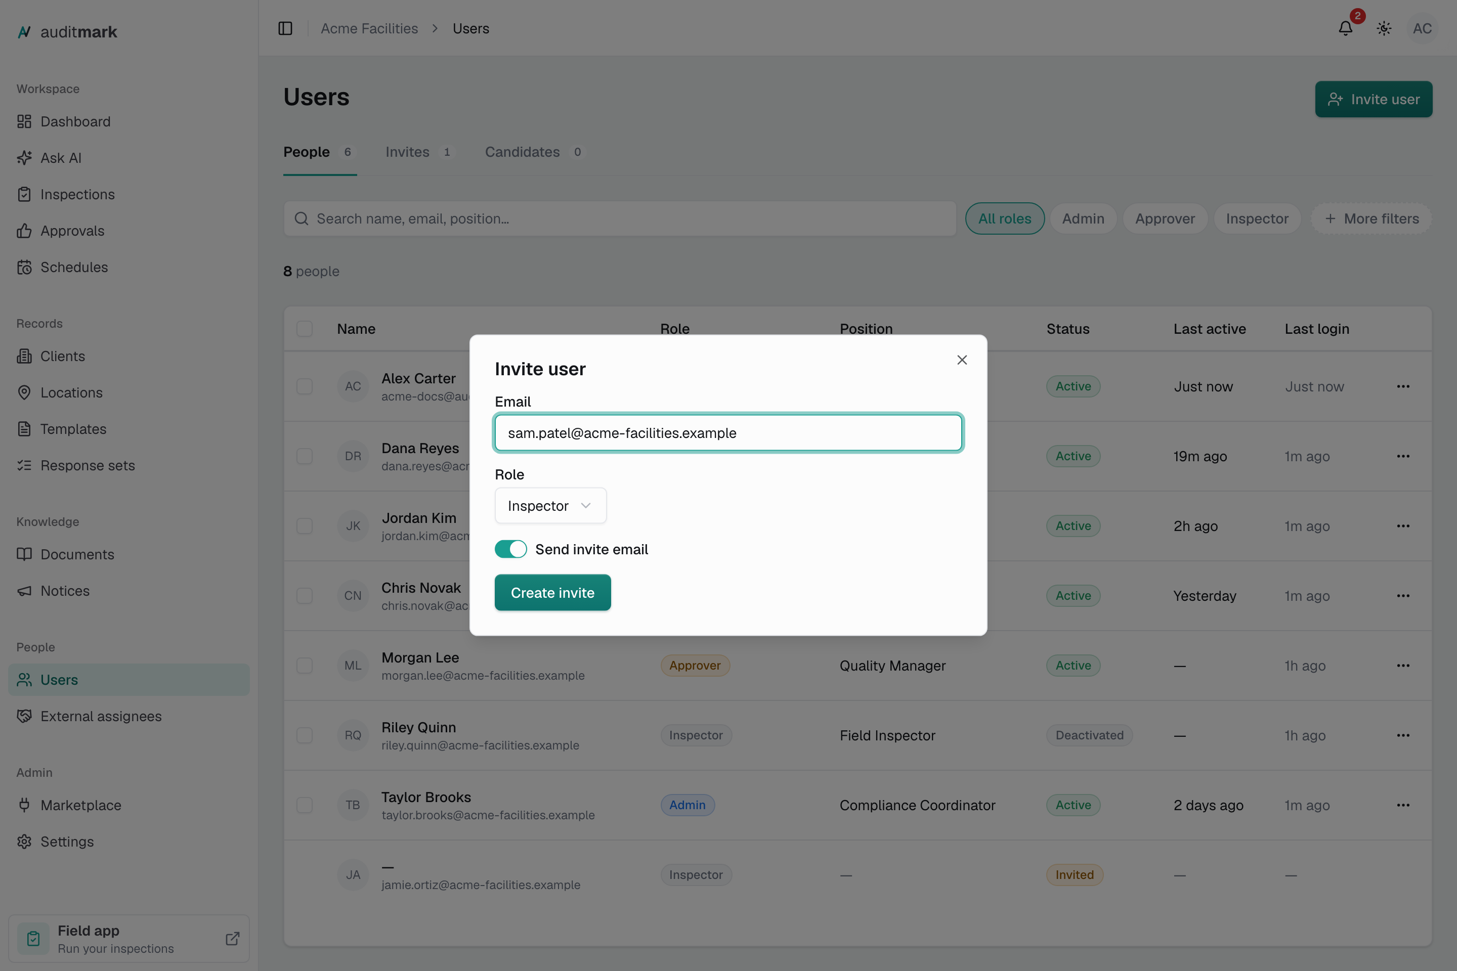This screenshot has width=1457, height=971.
Task: Toggle the Send invite email switch
Action: (x=510, y=549)
